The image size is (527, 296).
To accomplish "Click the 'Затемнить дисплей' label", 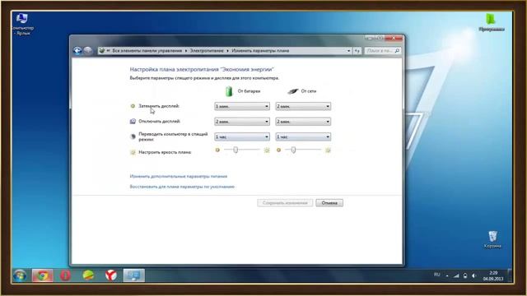I will (159, 106).
